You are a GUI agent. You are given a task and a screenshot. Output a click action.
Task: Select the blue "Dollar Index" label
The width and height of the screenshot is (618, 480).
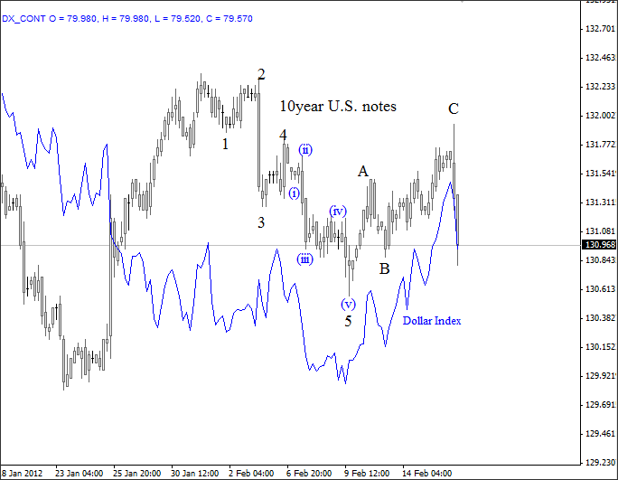[432, 321]
